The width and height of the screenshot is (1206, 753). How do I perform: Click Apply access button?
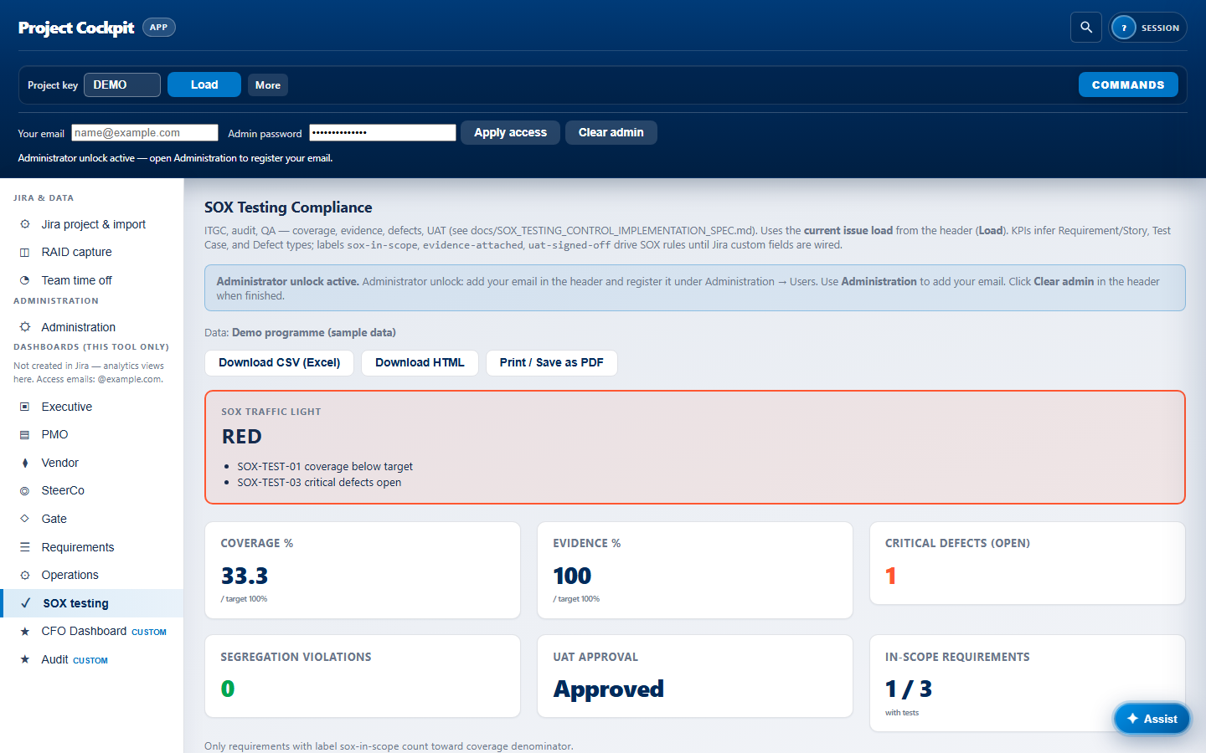[510, 132]
